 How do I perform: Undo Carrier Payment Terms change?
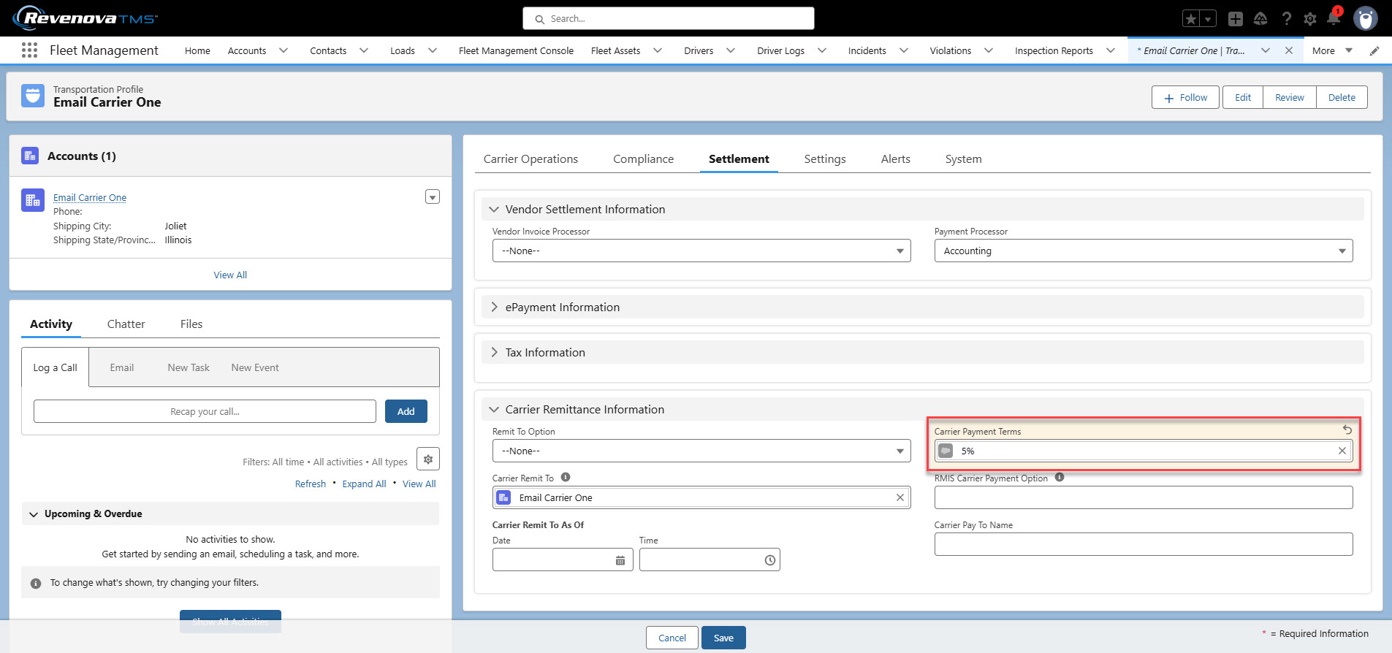[x=1347, y=429]
